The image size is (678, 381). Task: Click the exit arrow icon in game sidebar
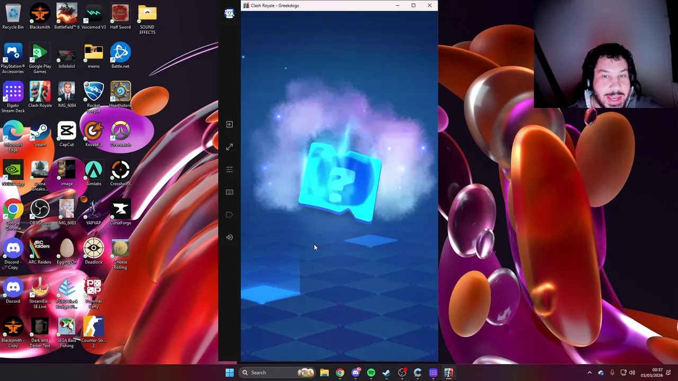229,124
